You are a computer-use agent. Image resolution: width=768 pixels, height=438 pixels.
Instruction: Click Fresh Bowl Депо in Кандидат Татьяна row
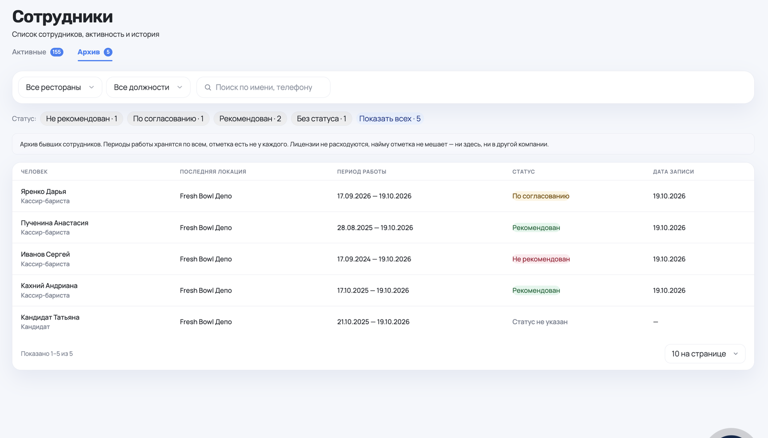[x=205, y=322]
